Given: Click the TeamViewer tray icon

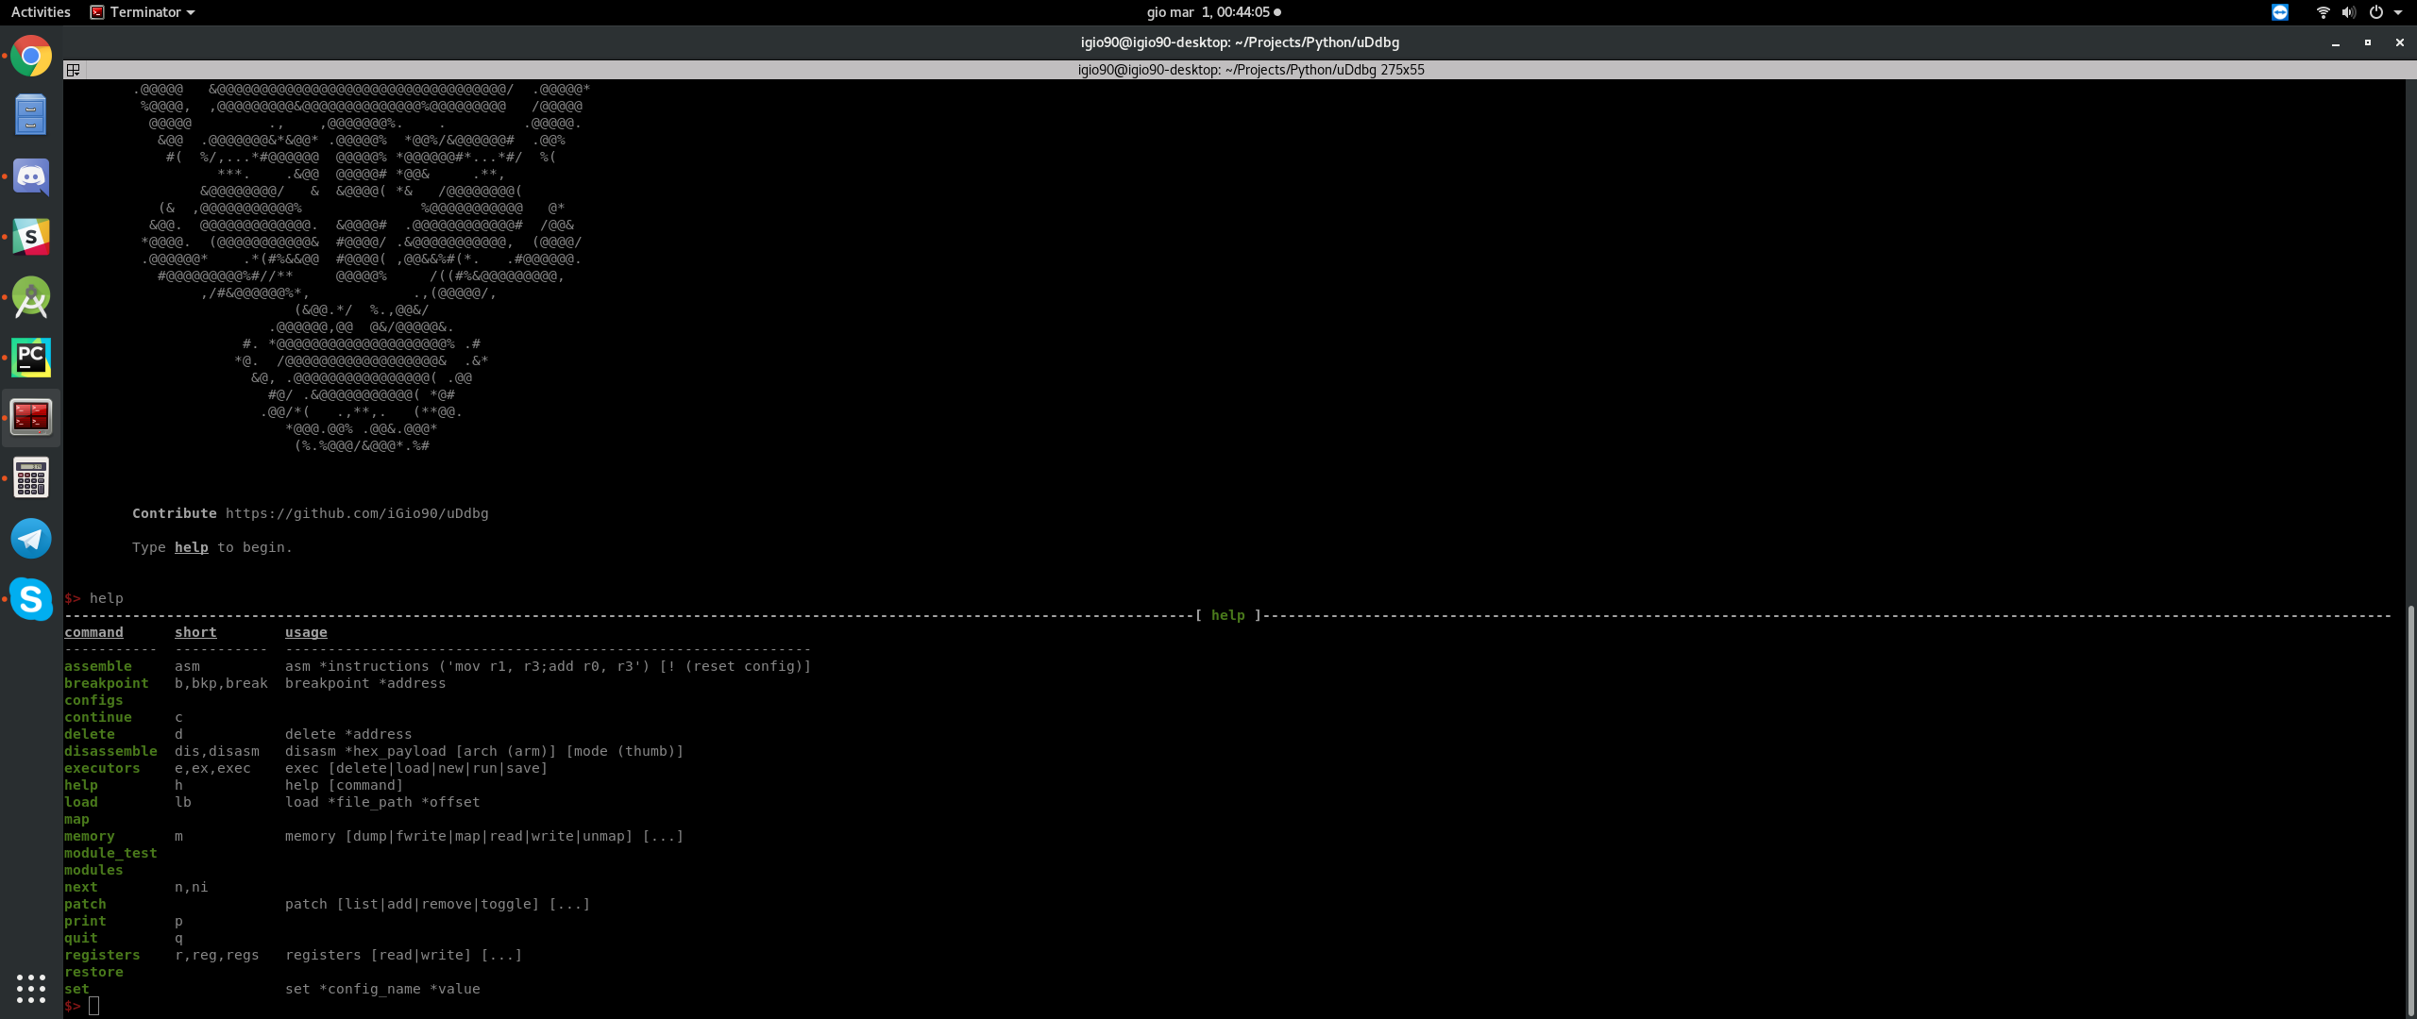Looking at the screenshot, I should tap(2279, 12).
